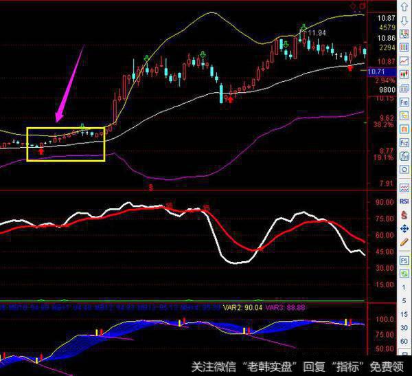Click the 45.00 RSI axis label

coord(385,252)
